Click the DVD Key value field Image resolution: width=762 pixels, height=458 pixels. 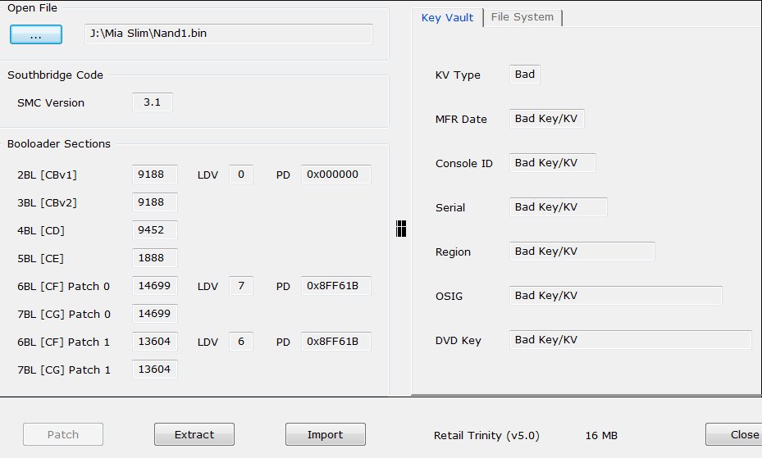point(630,340)
